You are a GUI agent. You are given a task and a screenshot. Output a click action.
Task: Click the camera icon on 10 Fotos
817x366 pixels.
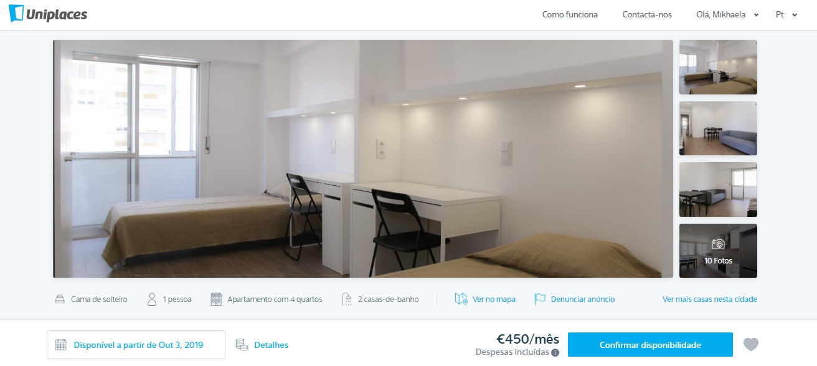coord(718,244)
